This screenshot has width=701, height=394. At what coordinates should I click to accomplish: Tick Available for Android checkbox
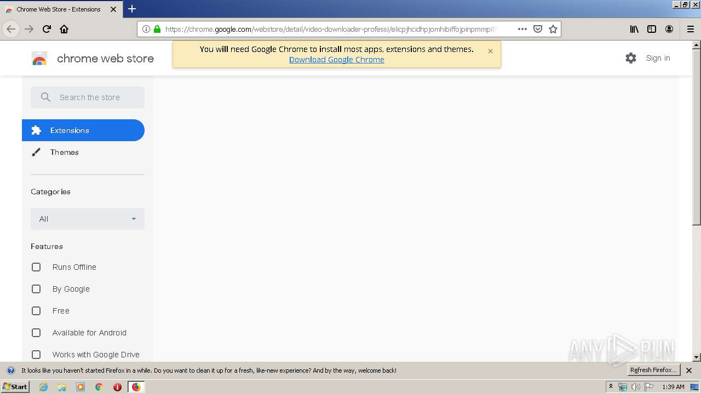coord(36,333)
